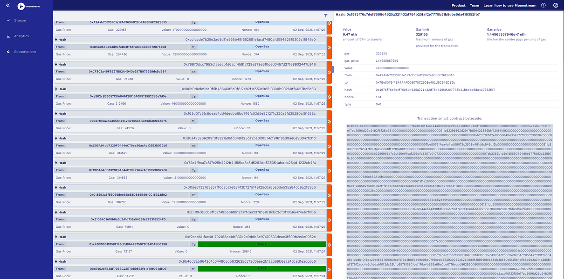
Task: Click USDT tag on 0xcE402cFd38F70… row
Action: pyautogui.click(x=262, y=269)
